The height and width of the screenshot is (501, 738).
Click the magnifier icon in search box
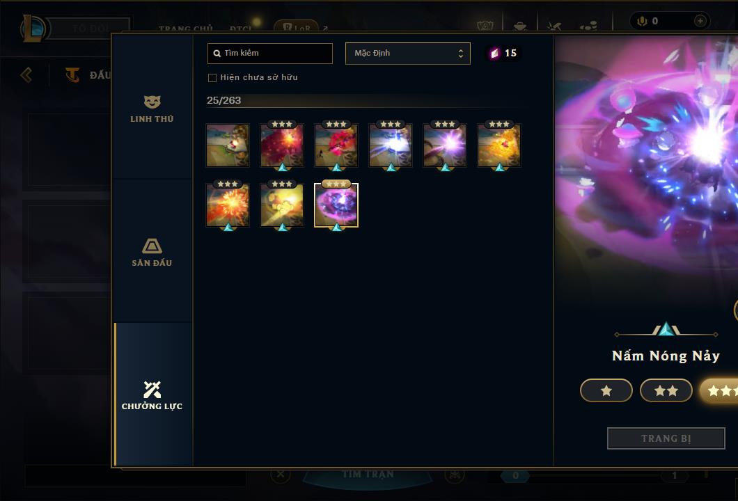pyautogui.click(x=217, y=54)
